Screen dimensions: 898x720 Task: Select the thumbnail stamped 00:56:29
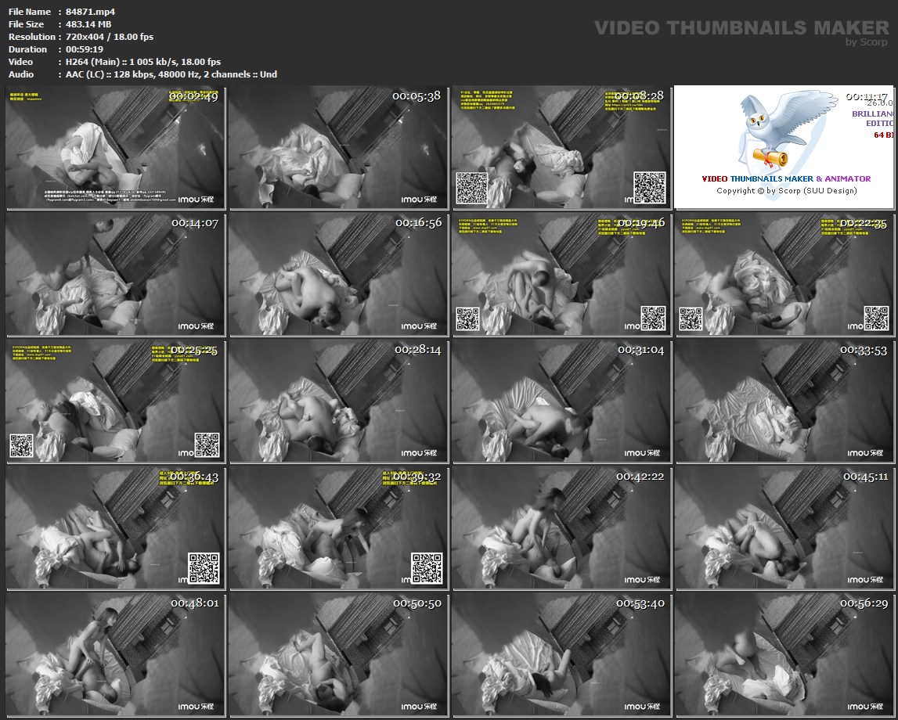click(x=784, y=655)
